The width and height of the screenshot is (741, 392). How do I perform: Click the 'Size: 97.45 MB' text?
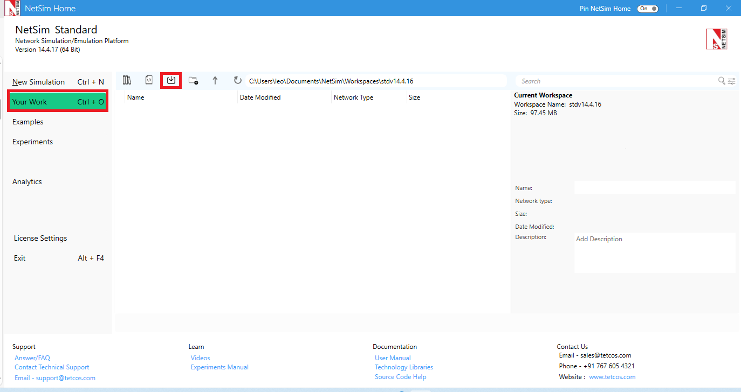536,113
